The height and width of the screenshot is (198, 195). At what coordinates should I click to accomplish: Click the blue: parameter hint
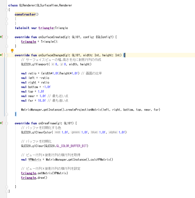tap(94, 132)
